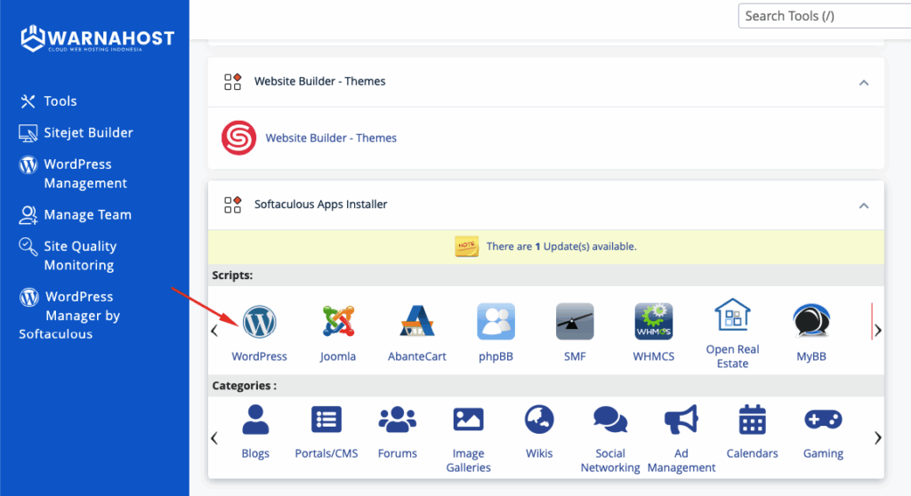Focus the Search Tools input field
Screen dimensions: 911x496
pos(825,16)
